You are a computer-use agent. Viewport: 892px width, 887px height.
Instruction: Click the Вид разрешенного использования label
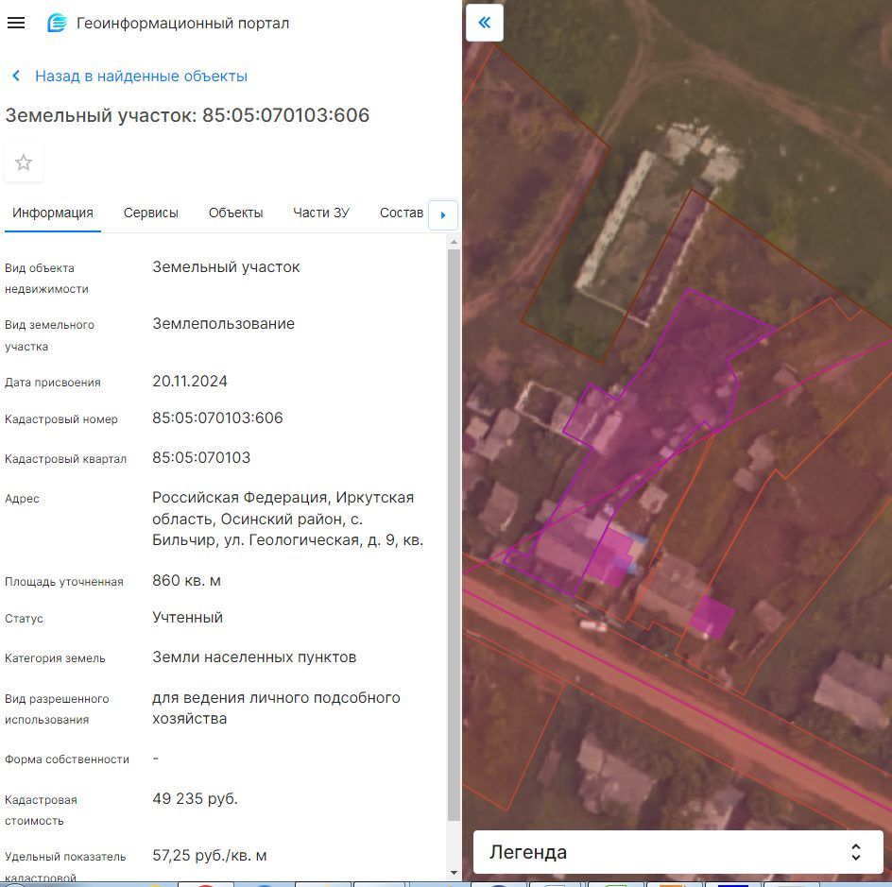tap(57, 709)
